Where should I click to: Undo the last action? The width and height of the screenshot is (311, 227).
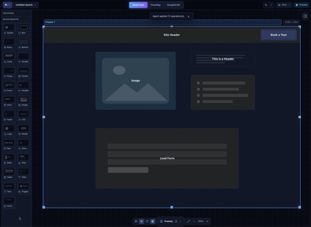tap(266, 5)
